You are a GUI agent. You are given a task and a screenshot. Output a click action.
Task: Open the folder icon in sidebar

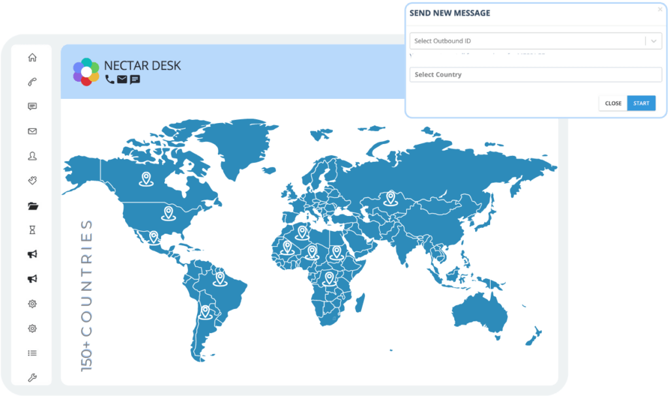32,206
